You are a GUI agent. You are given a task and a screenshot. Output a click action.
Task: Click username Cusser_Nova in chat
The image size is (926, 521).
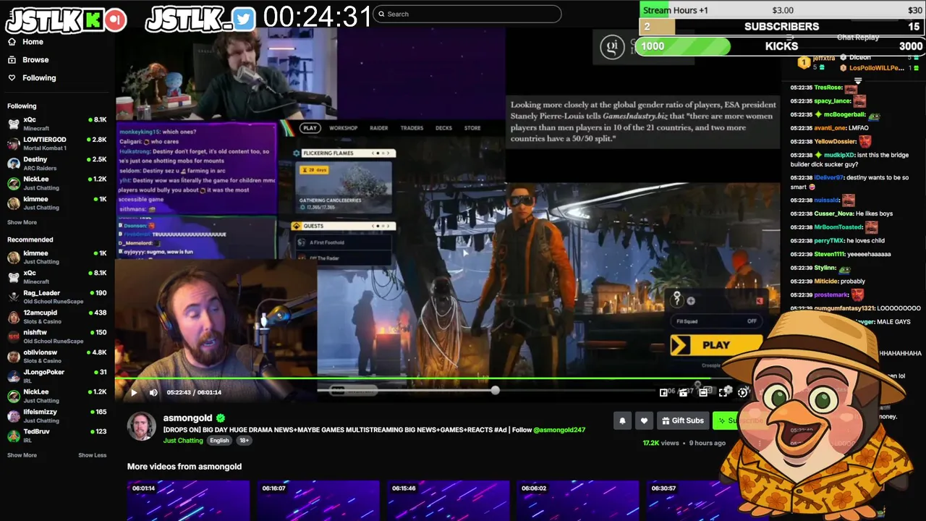(x=834, y=213)
